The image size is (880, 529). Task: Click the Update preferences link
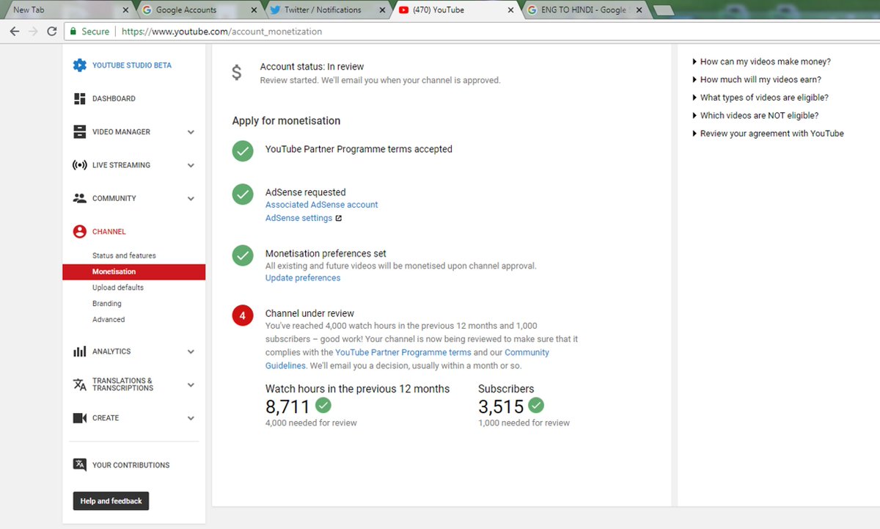pyautogui.click(x=303, y=278)
